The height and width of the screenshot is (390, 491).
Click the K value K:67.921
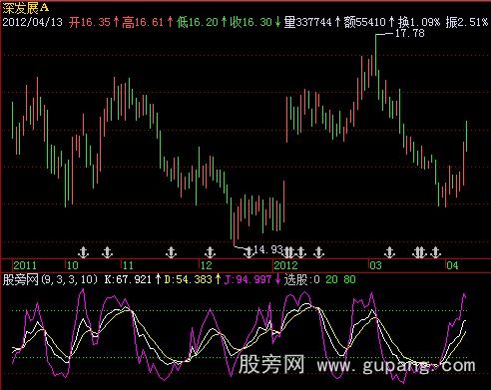pyautogui.click(x=128, y=279)
